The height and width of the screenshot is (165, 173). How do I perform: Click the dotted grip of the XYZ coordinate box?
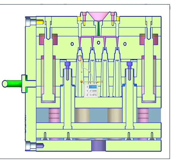[85, 91]
